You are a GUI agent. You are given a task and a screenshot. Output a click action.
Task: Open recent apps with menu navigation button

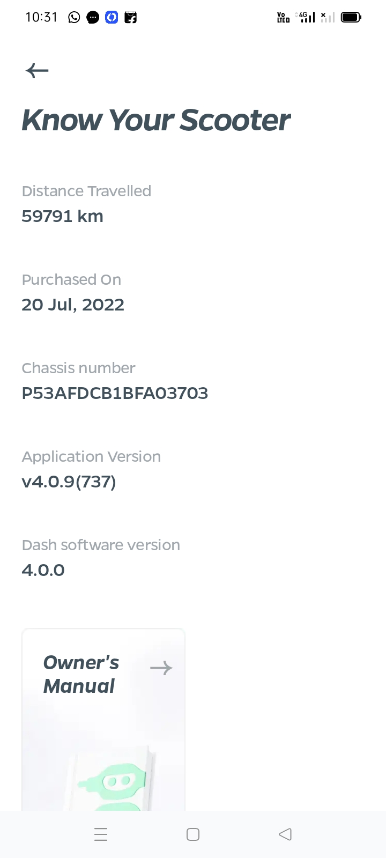(101, 834)
